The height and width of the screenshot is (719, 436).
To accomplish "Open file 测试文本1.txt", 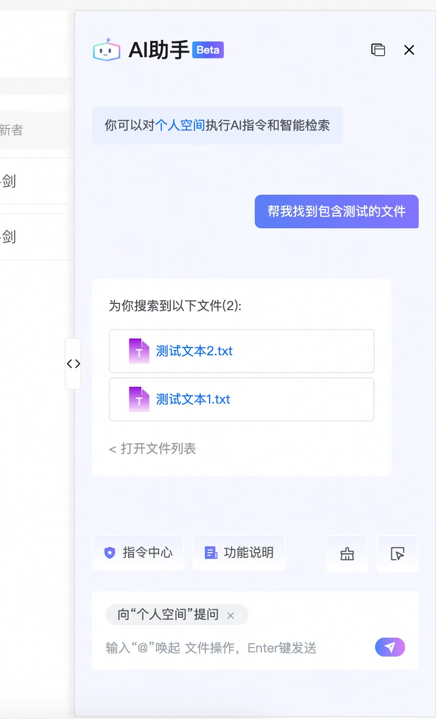I will [x=193, y=399].
